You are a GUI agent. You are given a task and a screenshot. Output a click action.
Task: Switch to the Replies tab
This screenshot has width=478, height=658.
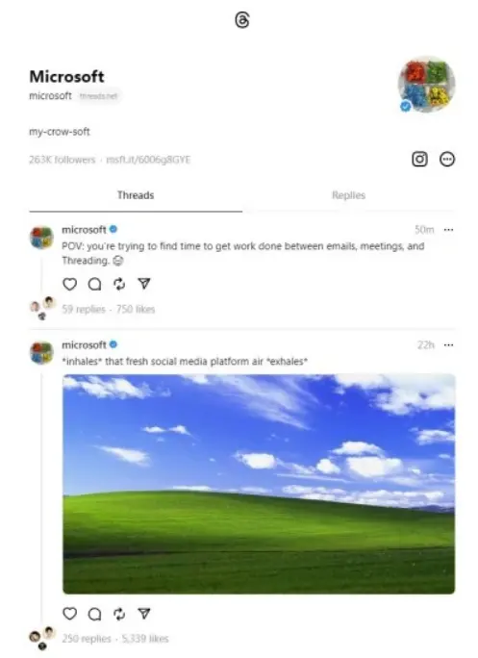point(348,195)
